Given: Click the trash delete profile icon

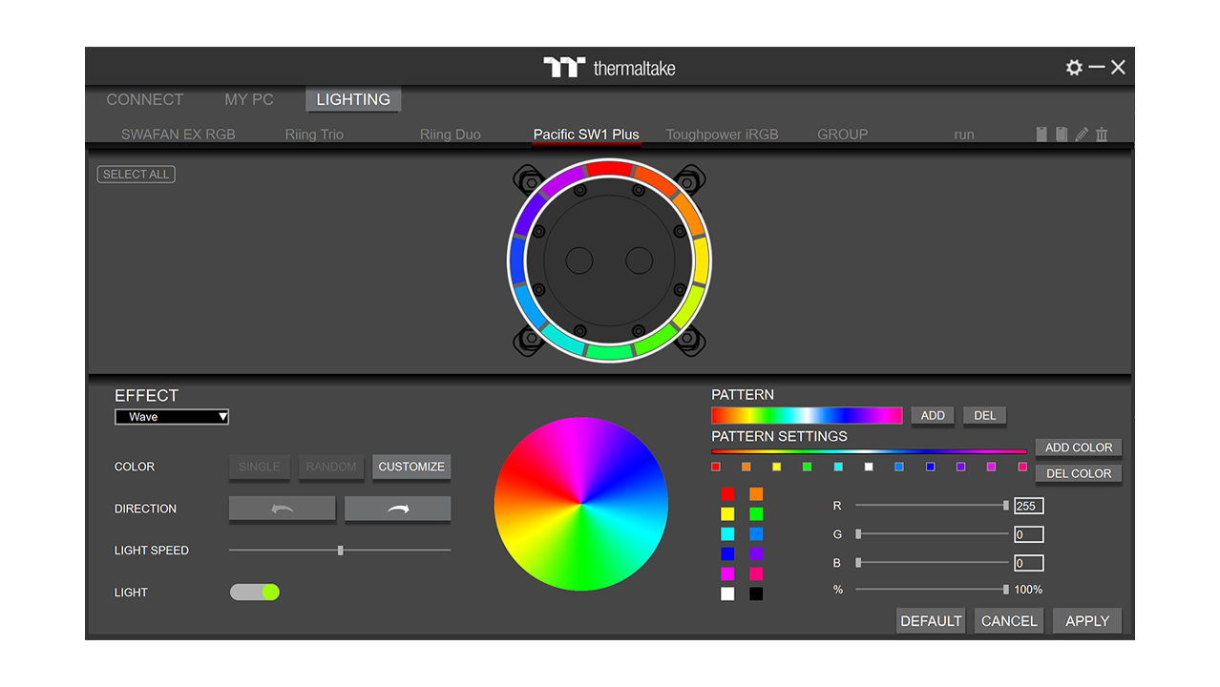Looking at the screenshot, I should [1102, 135].
